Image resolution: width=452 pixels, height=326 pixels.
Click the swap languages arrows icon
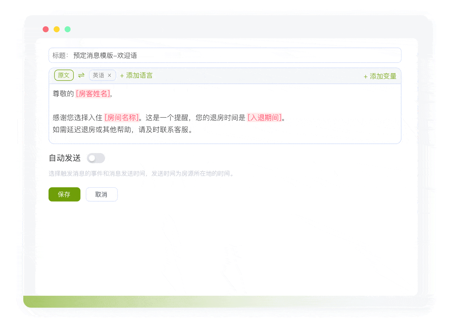(x=81, y=76)
